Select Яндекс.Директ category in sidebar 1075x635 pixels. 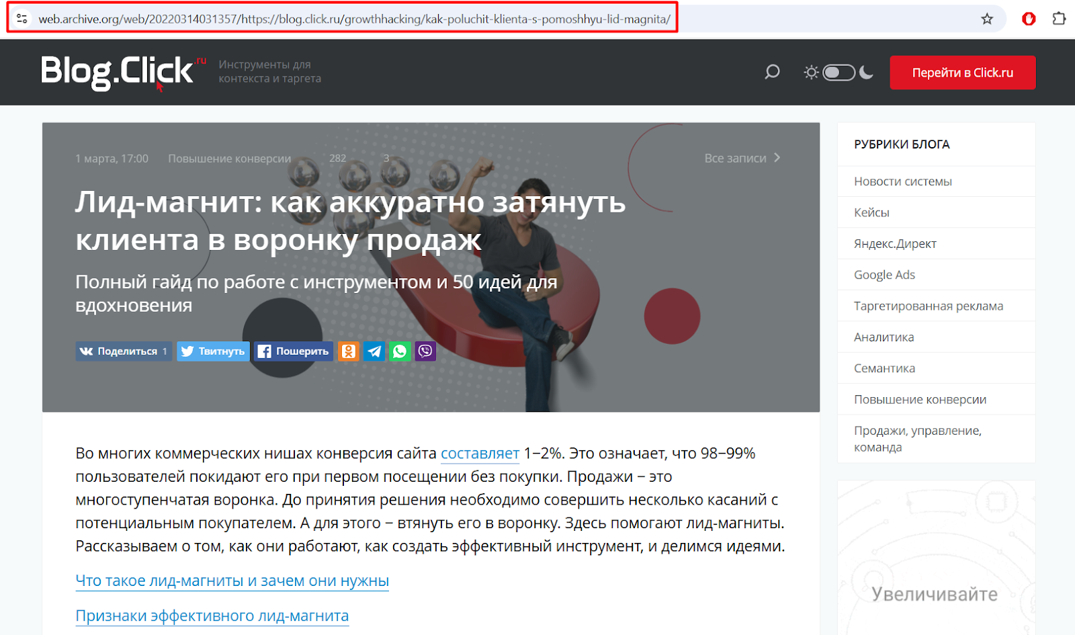895,243
